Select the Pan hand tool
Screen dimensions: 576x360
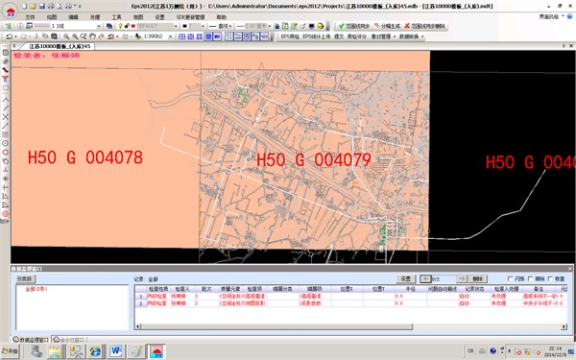[x=92, y=36]
